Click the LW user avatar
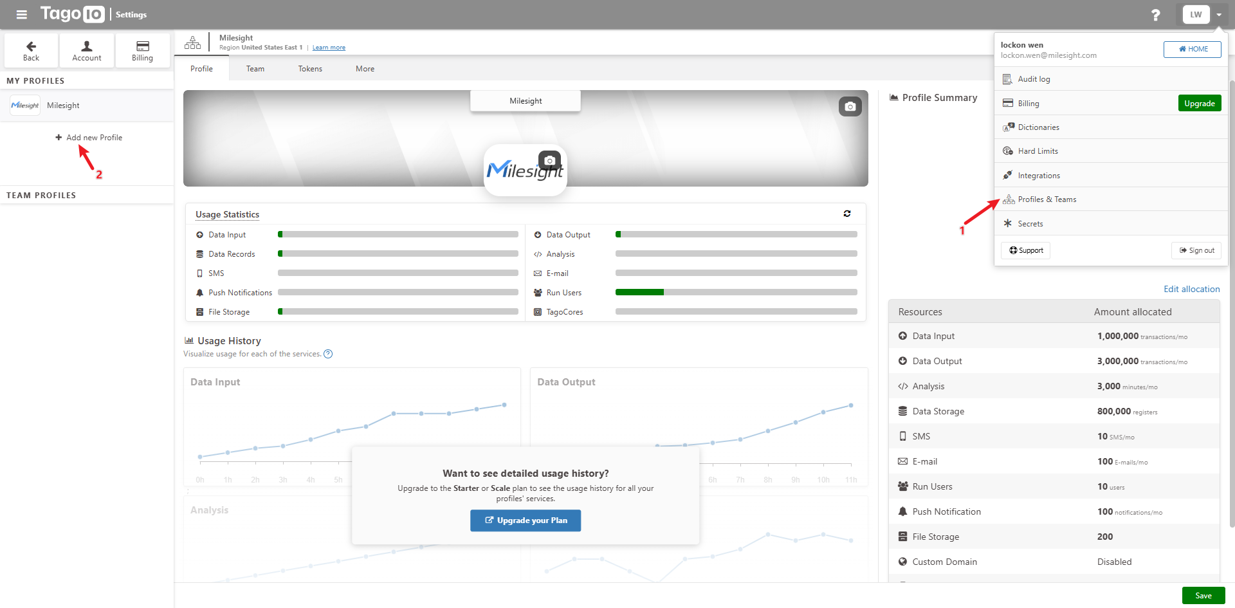This screenshot has width=1235, height=608. (1196, 14)
